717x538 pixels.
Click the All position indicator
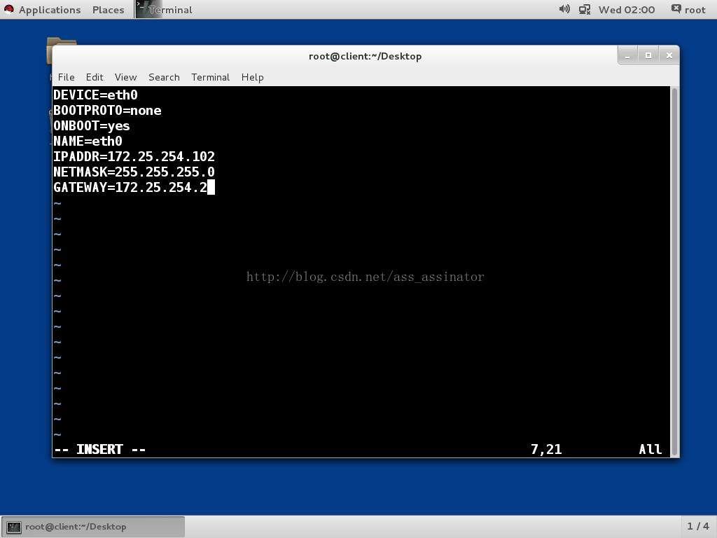click(650, 450)
